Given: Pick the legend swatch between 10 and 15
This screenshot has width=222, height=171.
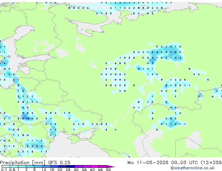Looking at the screenshot, I should (46, 166).
